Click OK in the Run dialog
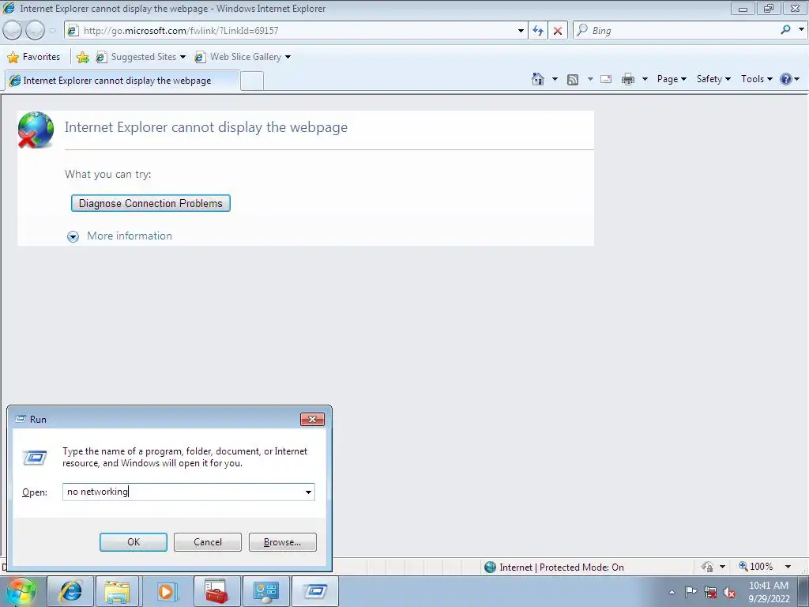The image size is (809, 607). point(133,542)
